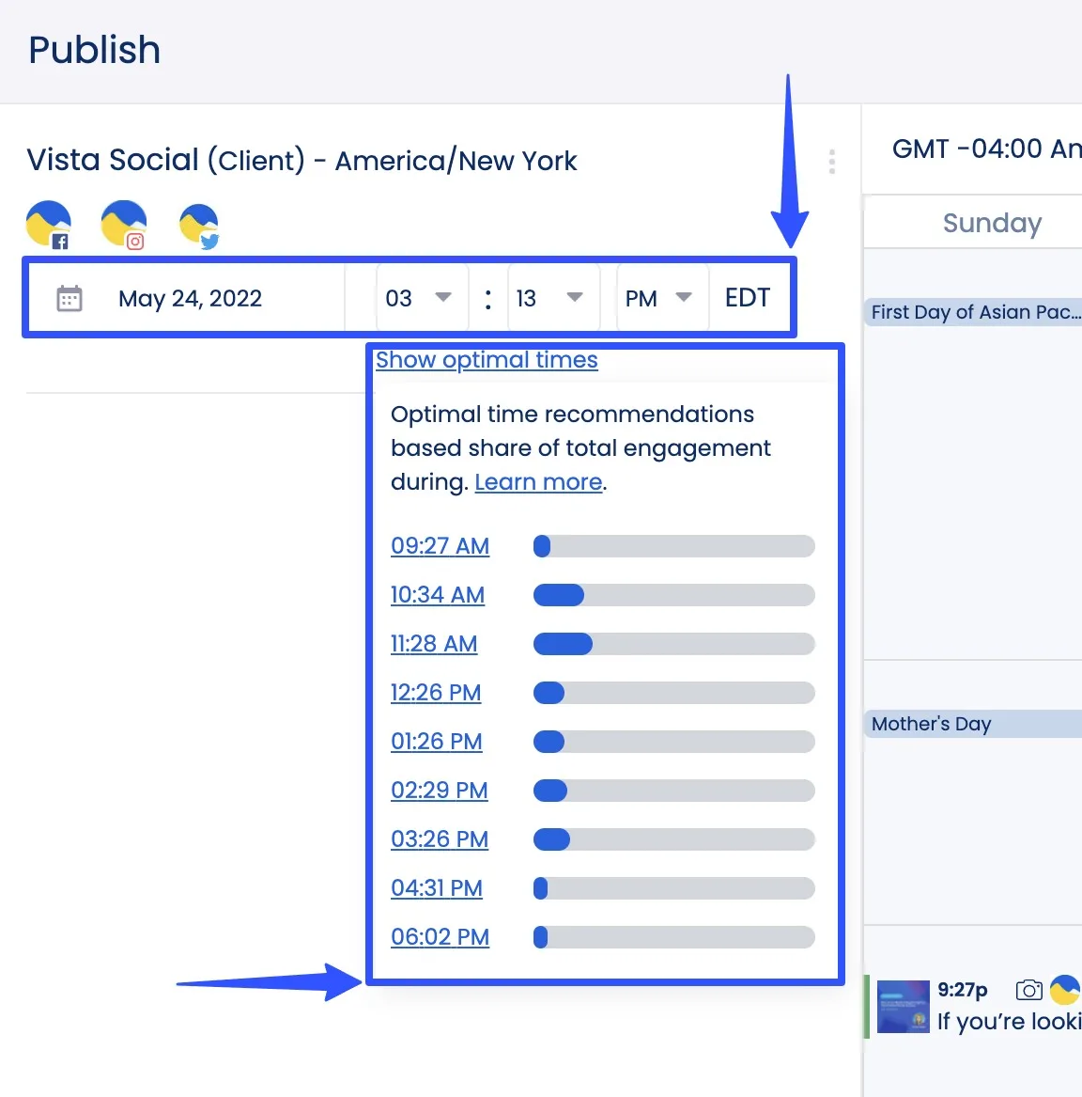1082x1097 pixels.
Task: Open the minutes dropdown showing 13
Action: (551, 299)
